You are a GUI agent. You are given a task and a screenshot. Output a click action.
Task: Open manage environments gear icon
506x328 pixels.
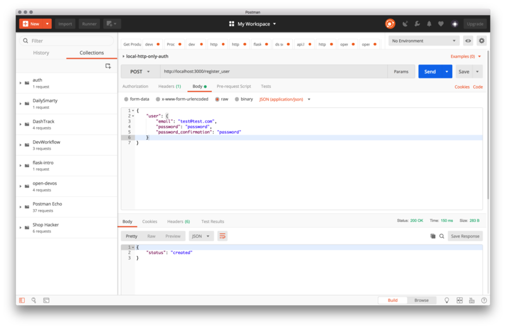pos(481,41)
